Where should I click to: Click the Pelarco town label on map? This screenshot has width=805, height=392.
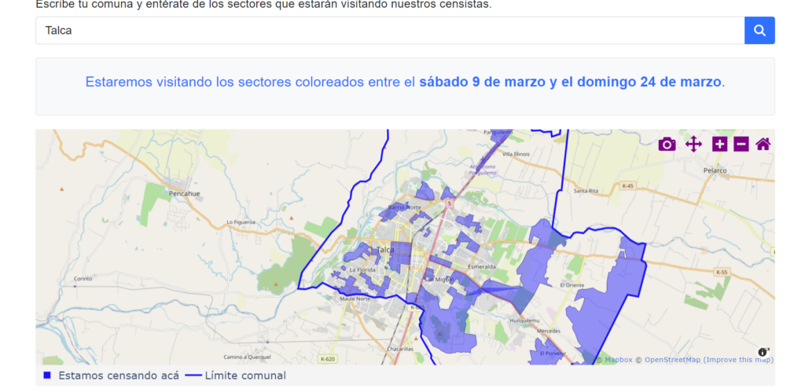tap(715, 170)
